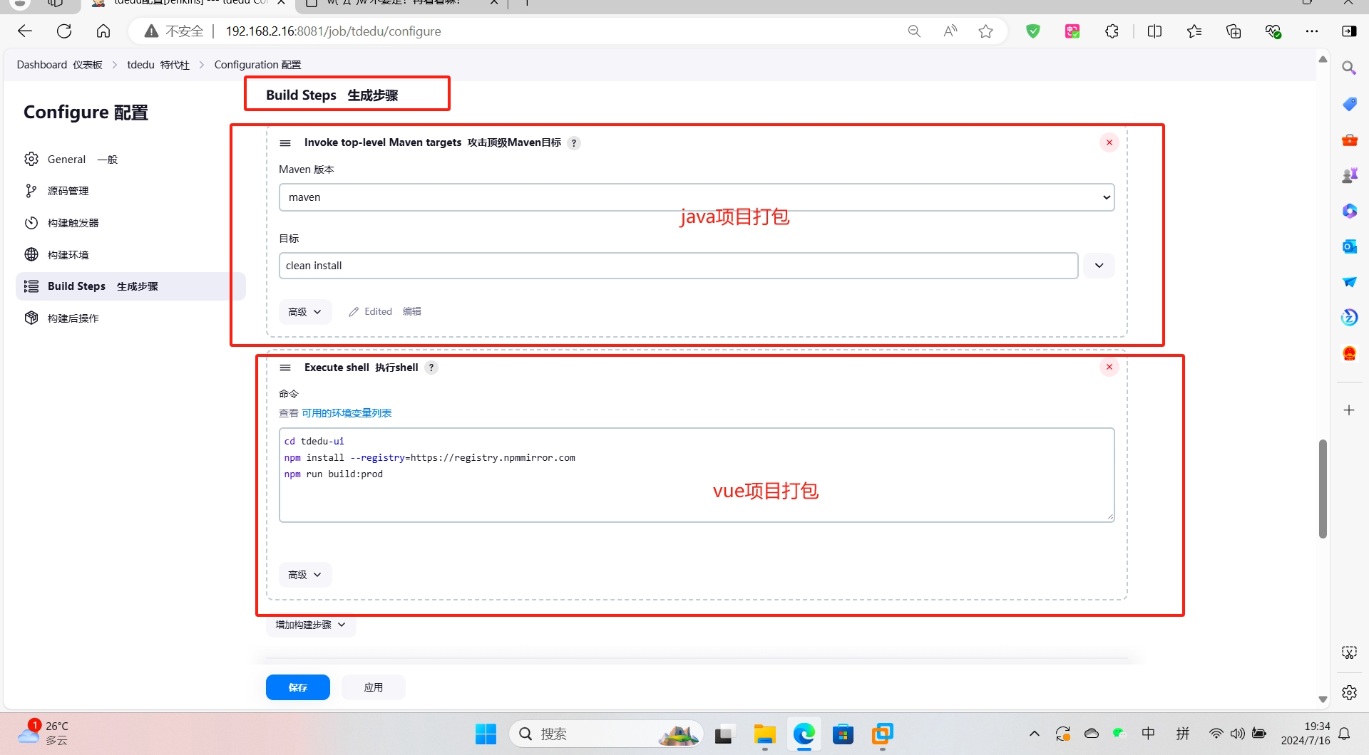Apply the configuration changes
Screen dimensions: 1369x755
pyautogui.click(x=374, y=687)
